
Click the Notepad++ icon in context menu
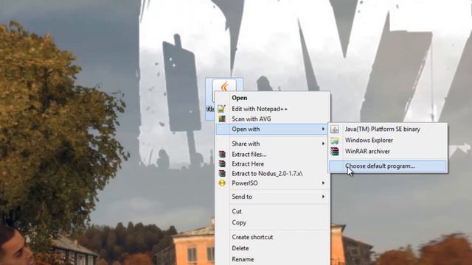222,108
